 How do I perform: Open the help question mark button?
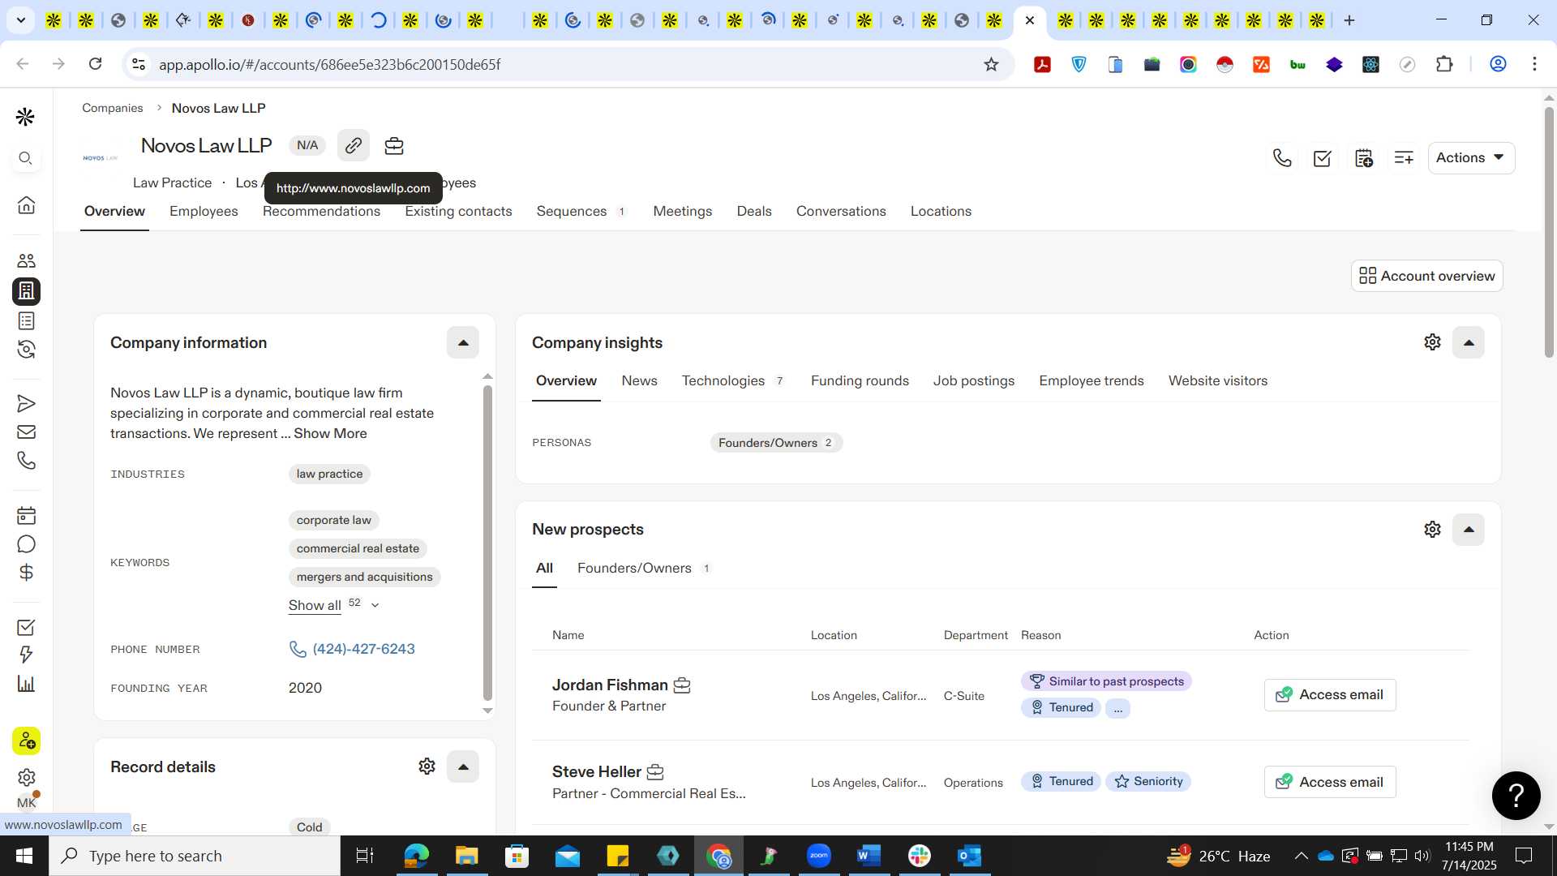pyautogui.click(x=1516, y=796)
